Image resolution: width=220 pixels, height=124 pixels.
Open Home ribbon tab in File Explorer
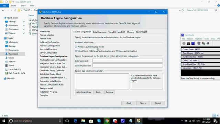tap(14, 6)
